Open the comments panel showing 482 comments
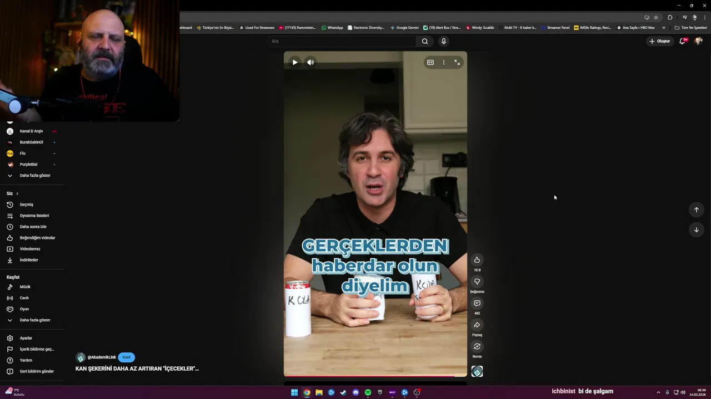 [477, 303]
